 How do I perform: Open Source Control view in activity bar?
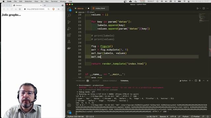pos(69,22)
